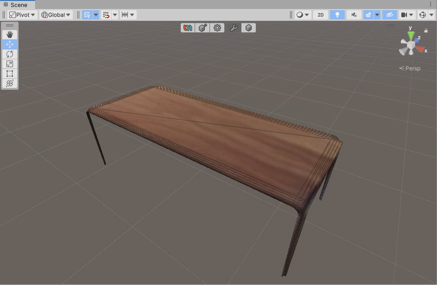
Task: Open grid snapping settings dropdown arrow
Action: pyautogui.click(x=115, y=15)
